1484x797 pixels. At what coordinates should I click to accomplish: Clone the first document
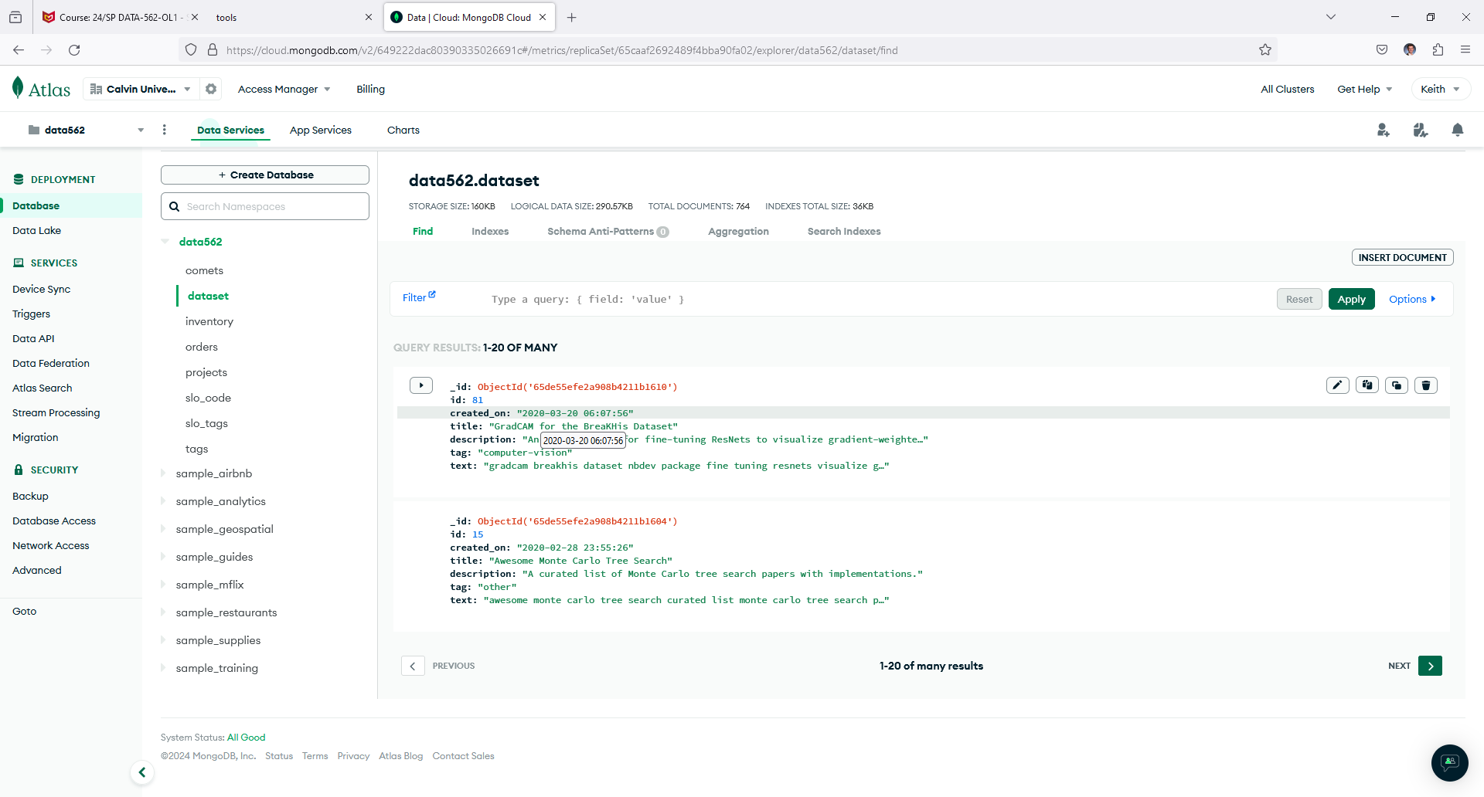(x=1396, y=385)
